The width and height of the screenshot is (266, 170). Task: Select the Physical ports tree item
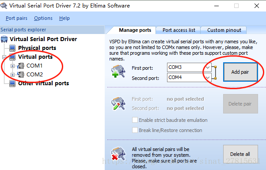(37, 48)
